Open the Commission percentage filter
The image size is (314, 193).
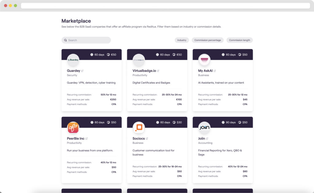[x=208, y=40]
